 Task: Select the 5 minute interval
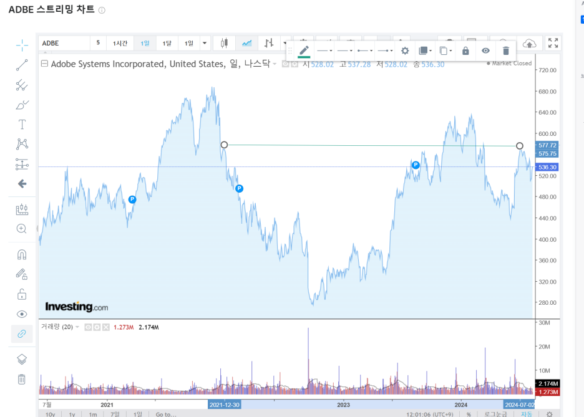pos(98,43)
